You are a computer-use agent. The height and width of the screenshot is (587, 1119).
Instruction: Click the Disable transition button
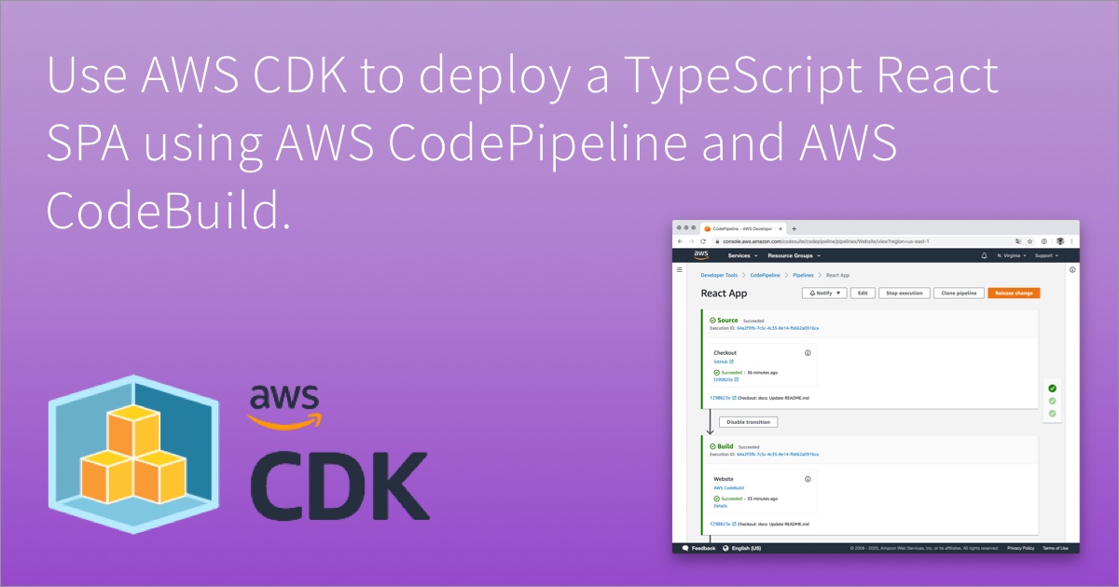[748, 422]
